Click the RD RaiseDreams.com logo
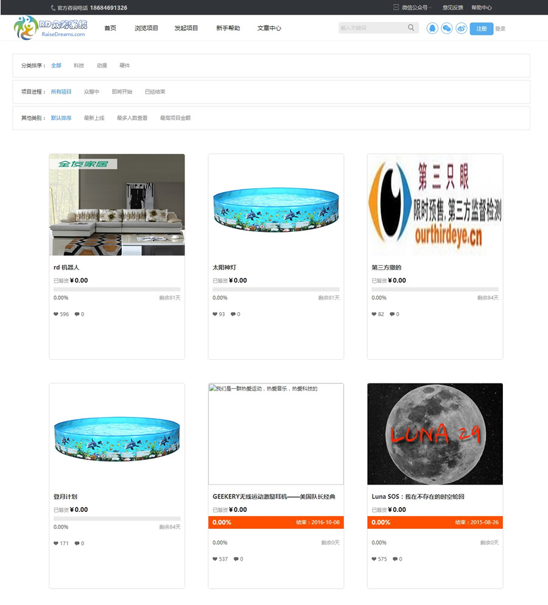The image size is (548, 605). click(x=50, y=28)
